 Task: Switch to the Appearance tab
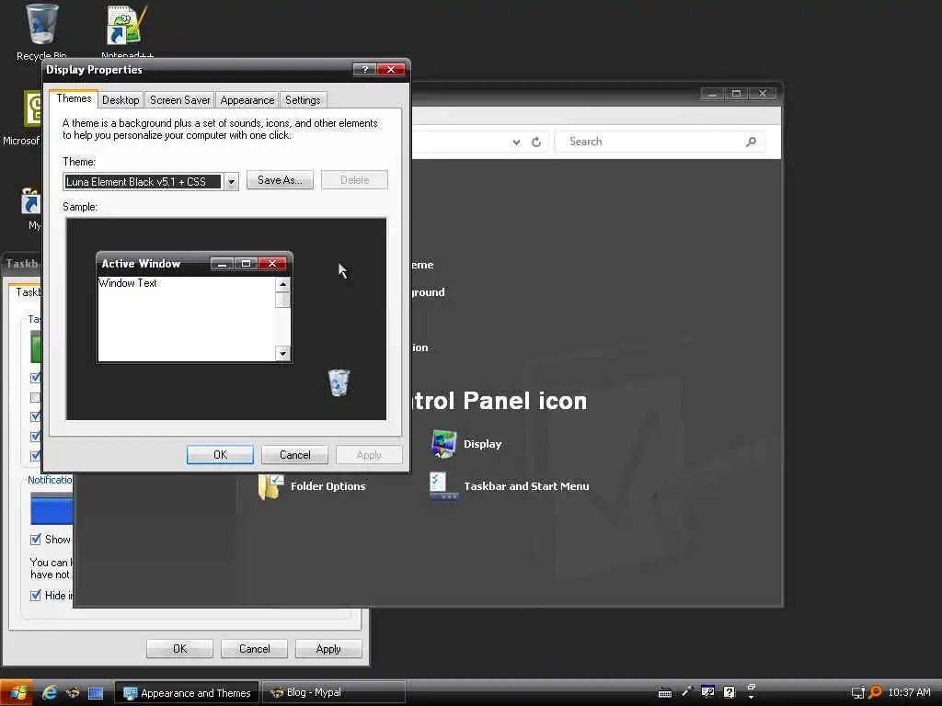(x=247, y=100)
